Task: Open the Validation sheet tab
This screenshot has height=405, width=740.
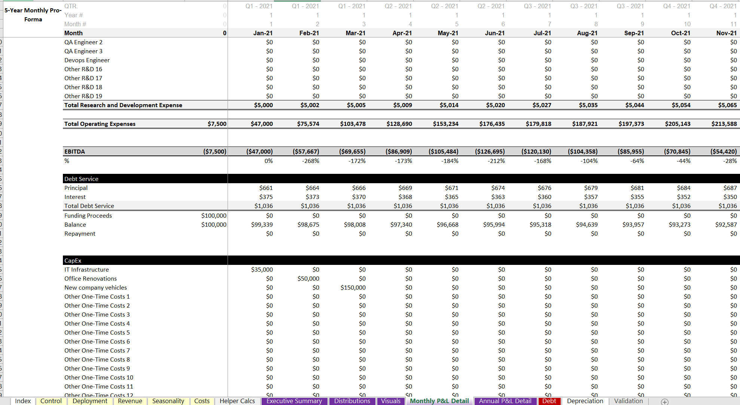Action: [628, 401]
